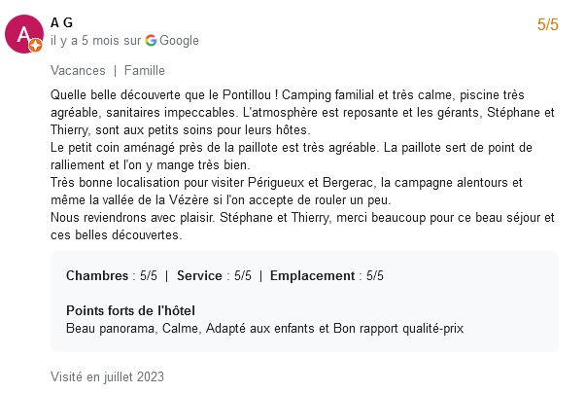Click the review line starting 'Nous reviendrons avec plaisir'
This screenshot has height=393, width=586.
coord(302,218)
